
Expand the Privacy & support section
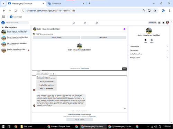point(149,57)
